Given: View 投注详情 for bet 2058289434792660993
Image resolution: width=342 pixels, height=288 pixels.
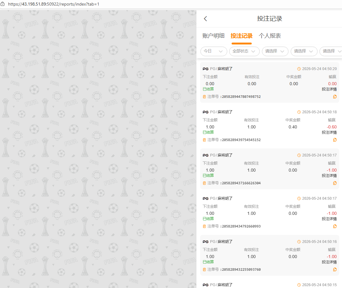Looking at the screenshot, I should click(x=329, y=219).
